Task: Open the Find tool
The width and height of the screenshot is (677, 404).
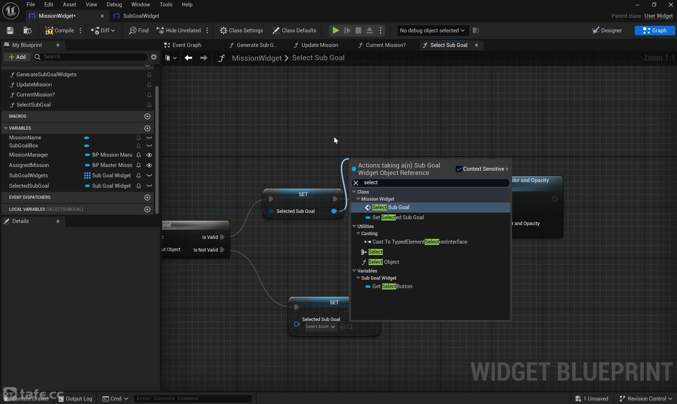Action: click(138, 30)
